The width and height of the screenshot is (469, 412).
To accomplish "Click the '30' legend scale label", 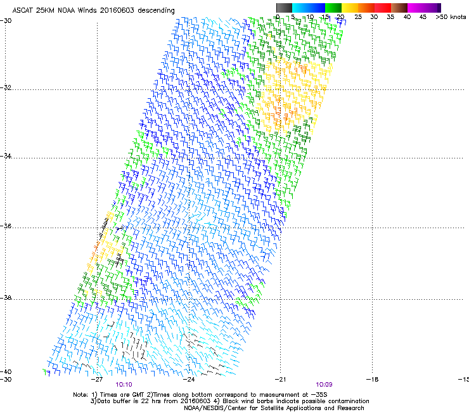I will [374, 17].
